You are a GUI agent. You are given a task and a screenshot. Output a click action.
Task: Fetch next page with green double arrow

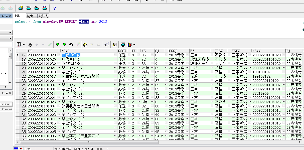click(58, 45)
